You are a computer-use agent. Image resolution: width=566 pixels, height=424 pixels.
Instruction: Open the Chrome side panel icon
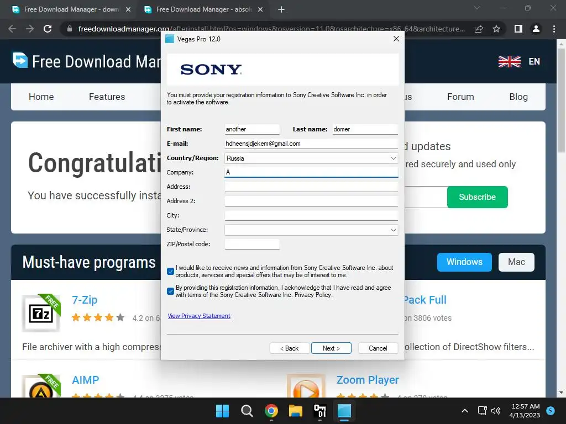point(518,29)
